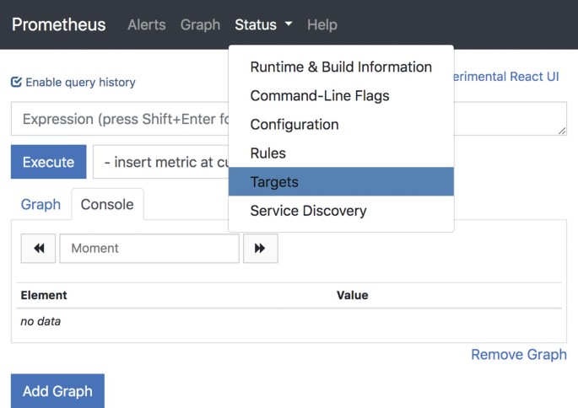Click the Remove Graph link
Viewport: 578px width, 408px height.
click(x=518, y=354)
